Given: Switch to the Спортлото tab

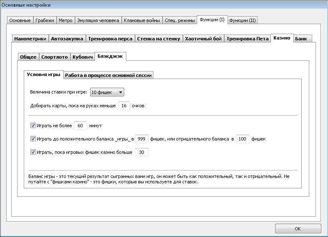Looking at the screenshot, I should click(54, 57).
